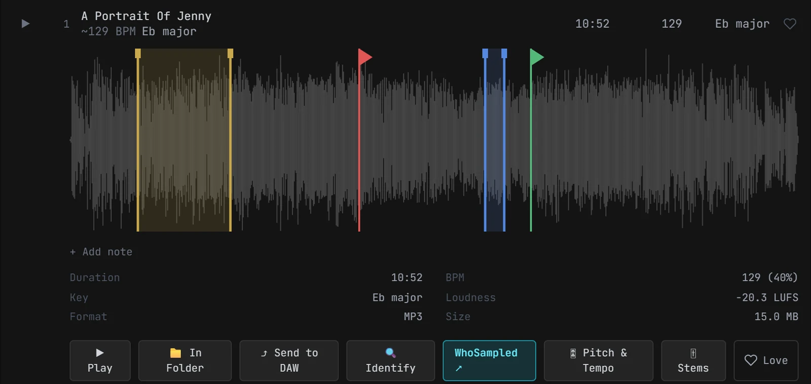Click the -20.3 LUFS loudness value

767,297
